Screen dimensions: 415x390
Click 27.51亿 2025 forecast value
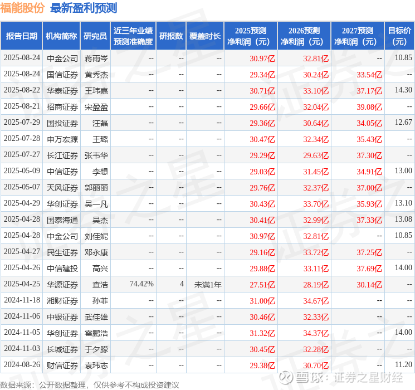(262, 285)
